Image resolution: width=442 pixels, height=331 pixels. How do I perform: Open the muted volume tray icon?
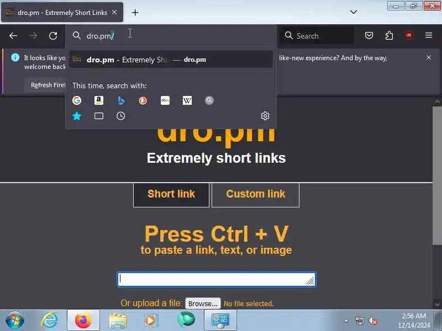pyautogui.click(x=373, y=321)
